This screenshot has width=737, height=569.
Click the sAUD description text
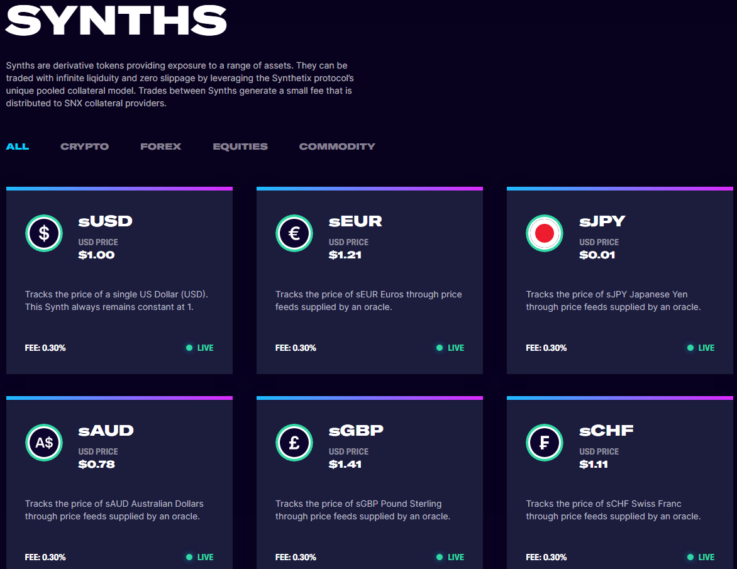(114, 510)
